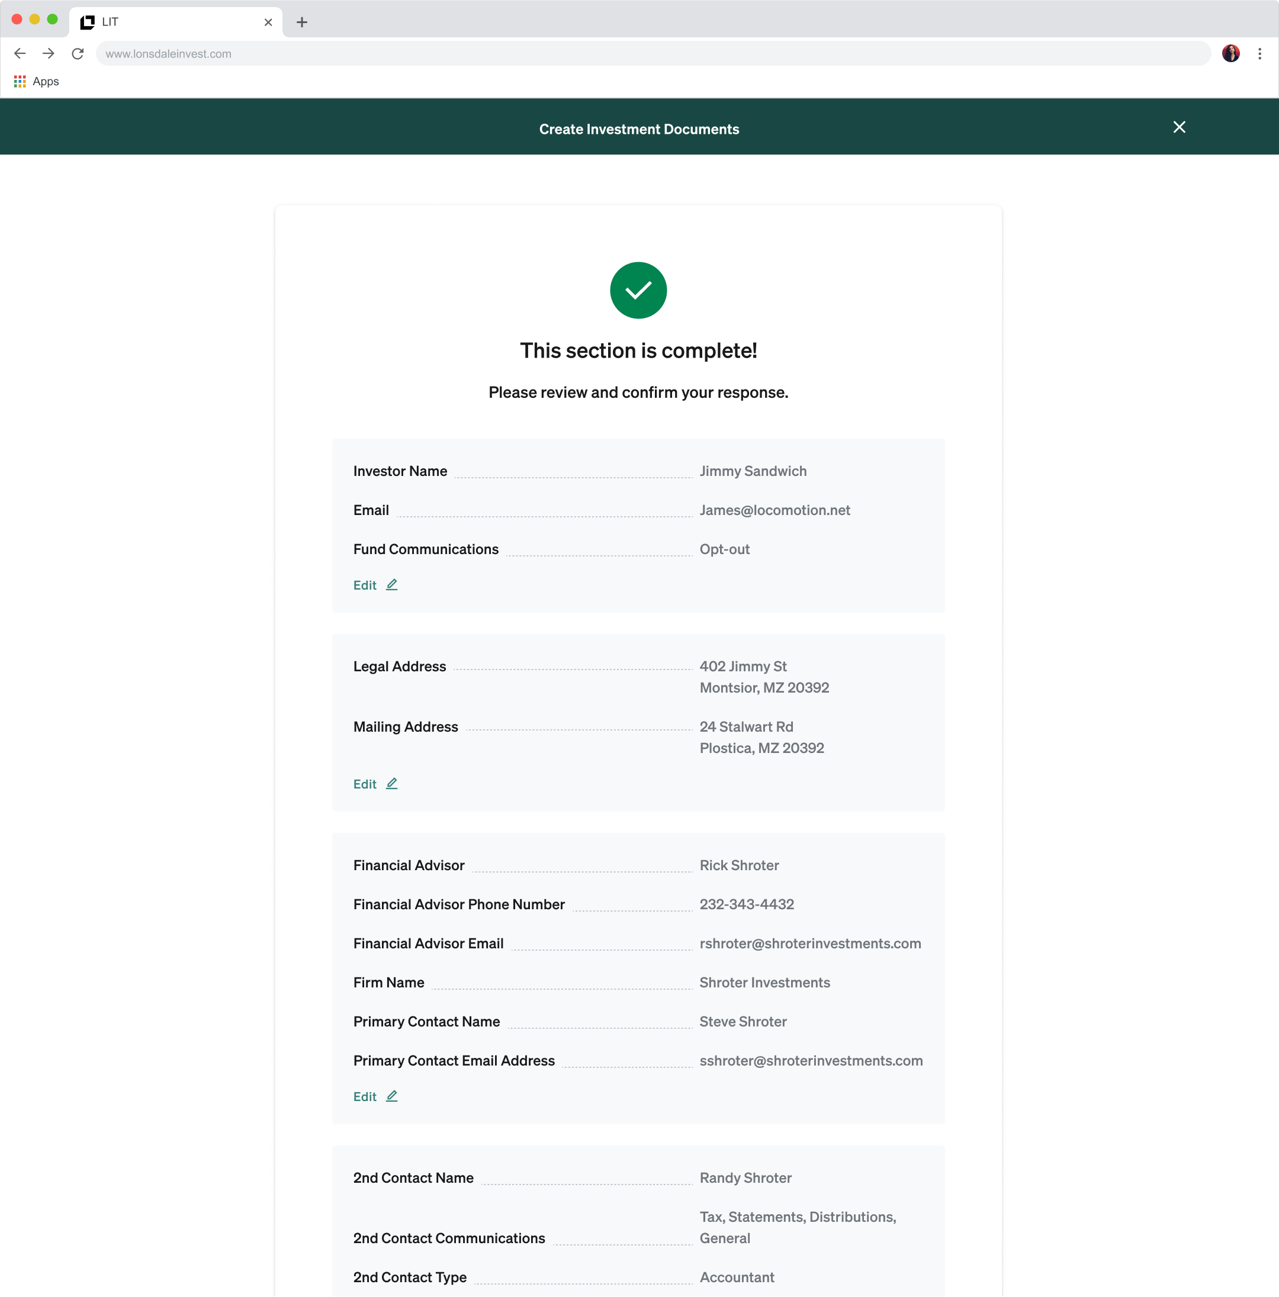Screen dimensions: 1279x1297
Task: Click the macOS red close window button
Action: pyautogui.click(x=17, y=19)
